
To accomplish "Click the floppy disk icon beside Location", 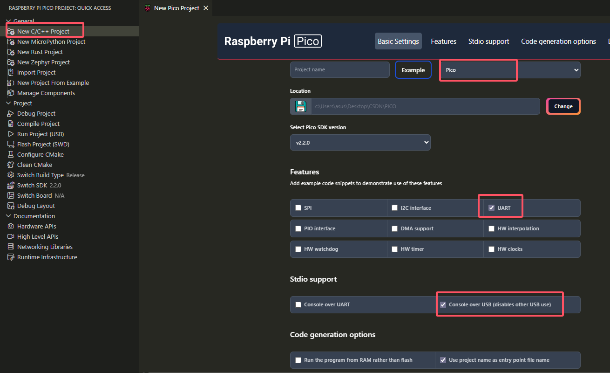I will click(301, 106).
